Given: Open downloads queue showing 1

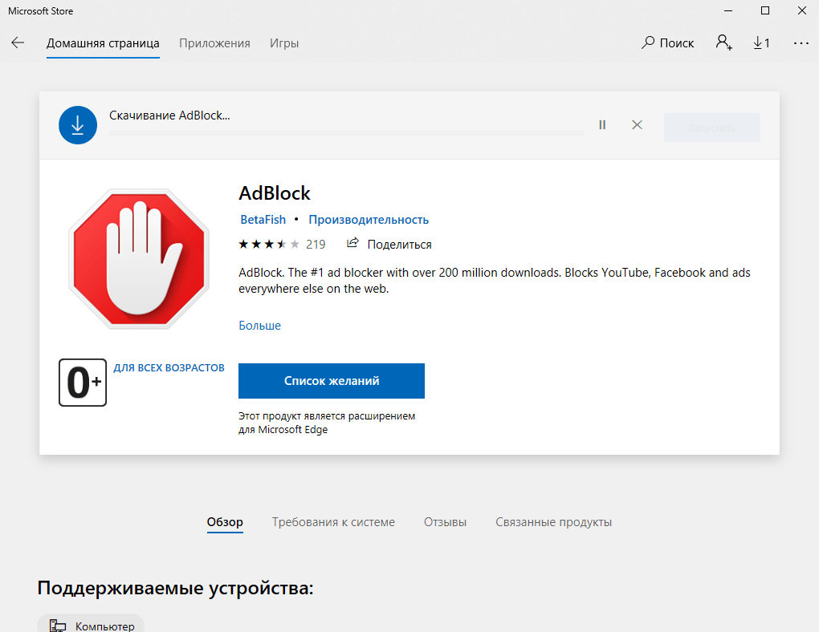Looking at the screenshot, I should pos(761,43).
